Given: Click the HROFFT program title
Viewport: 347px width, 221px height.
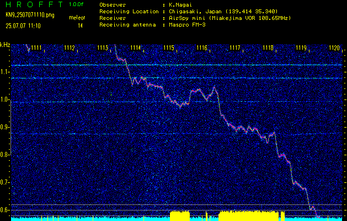Looking at the screenshot, I should (x=34, y=4).
